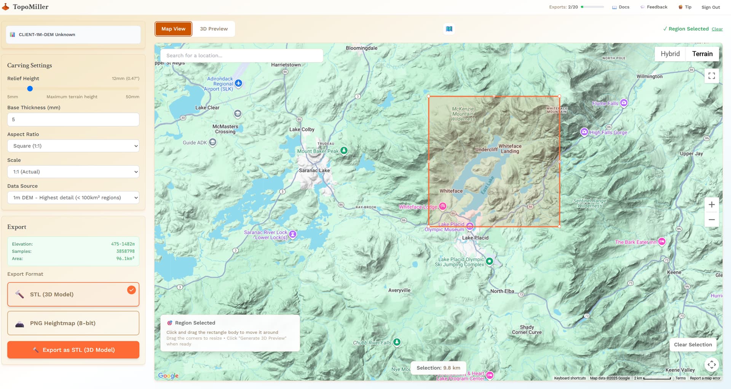Open the Docs page
The width and height of the screenshot is (731, 389).
[x=621, y=7]
